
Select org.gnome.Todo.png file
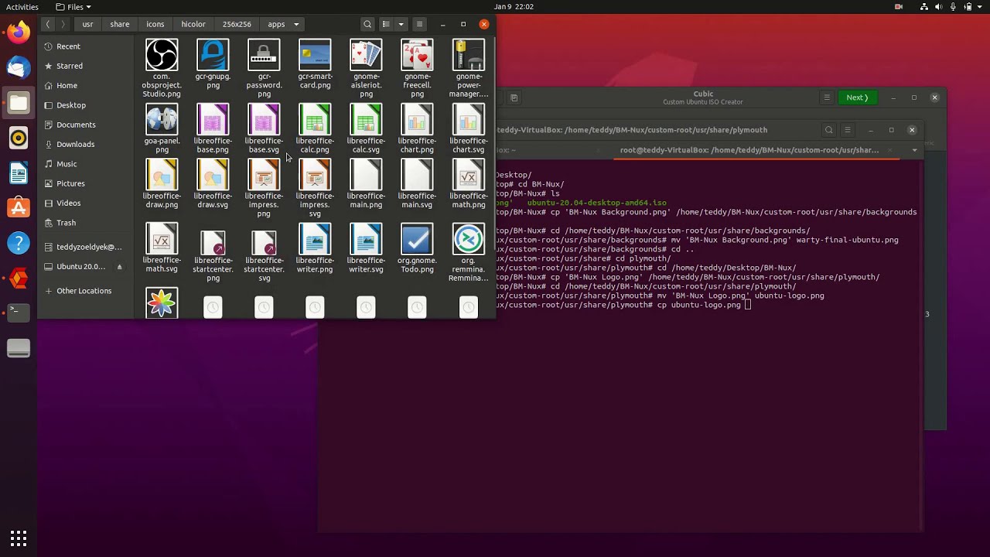point(417,248)
